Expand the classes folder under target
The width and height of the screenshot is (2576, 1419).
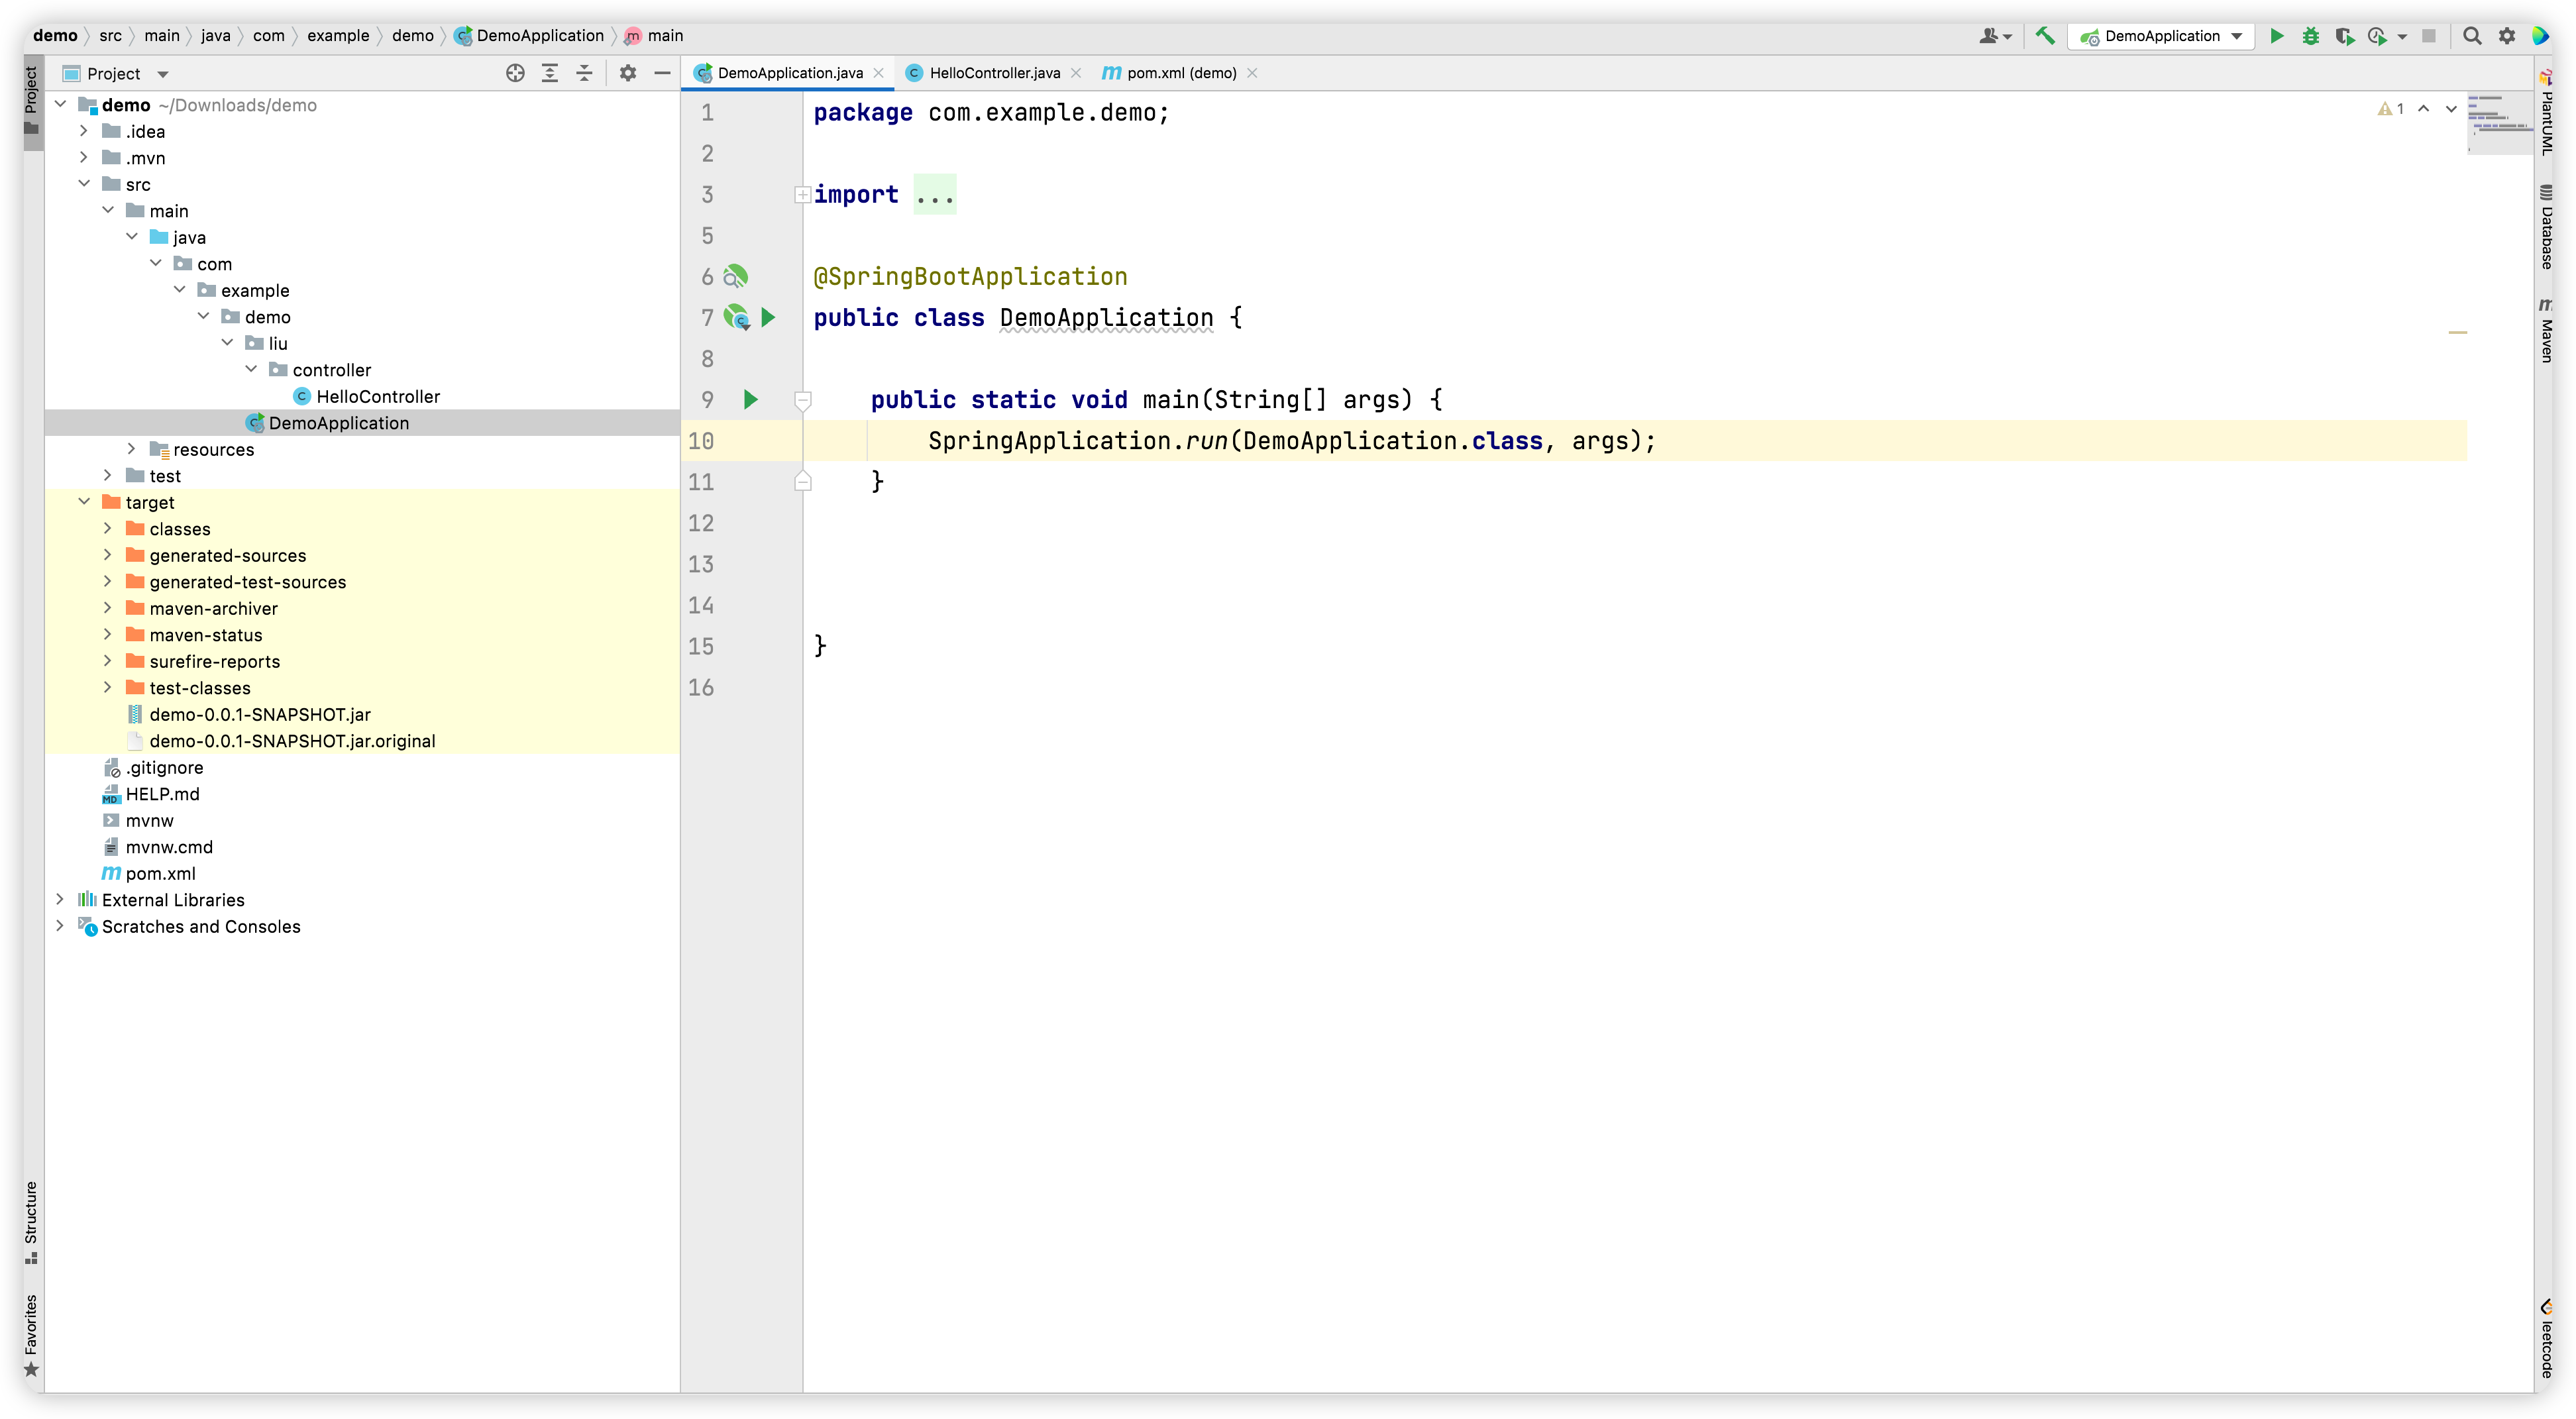(x=108, y=529)
